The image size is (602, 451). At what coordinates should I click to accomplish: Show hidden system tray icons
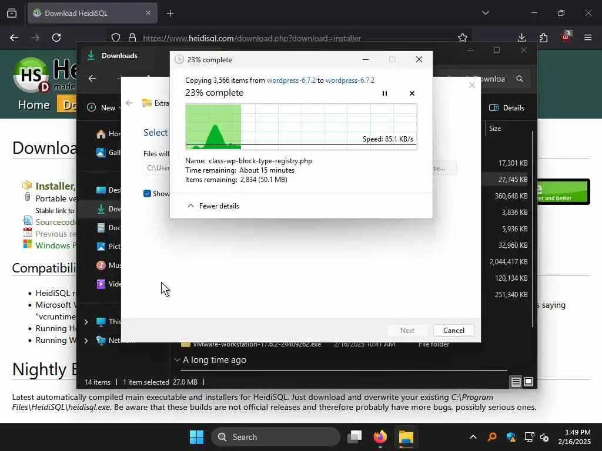tap(473, 437)
